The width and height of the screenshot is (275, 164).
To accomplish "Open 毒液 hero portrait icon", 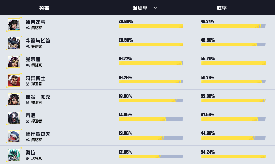I will [14, 118].
